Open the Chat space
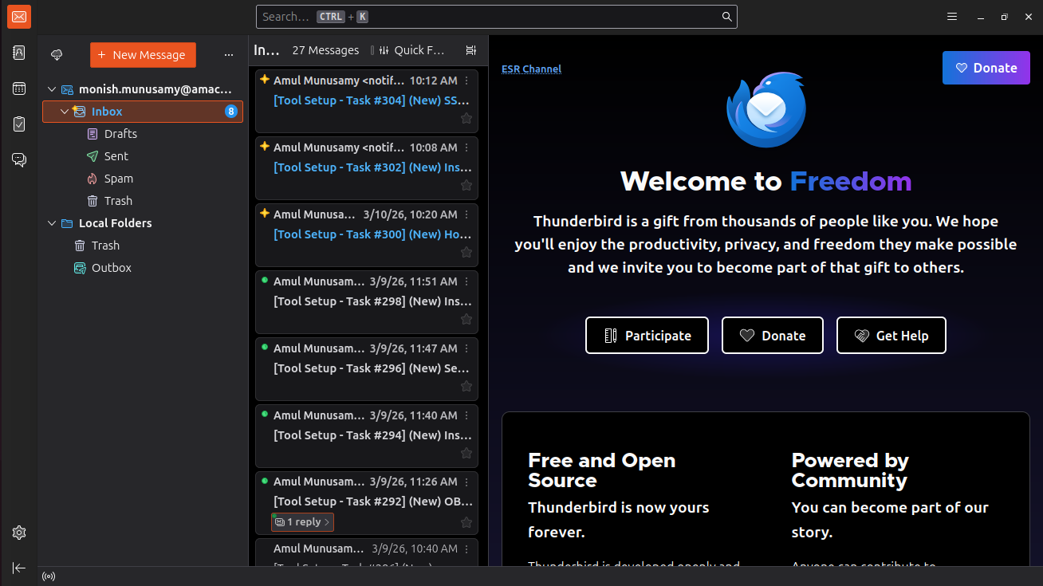This screenshot has width=1043, height=586. tap(19, 160)
